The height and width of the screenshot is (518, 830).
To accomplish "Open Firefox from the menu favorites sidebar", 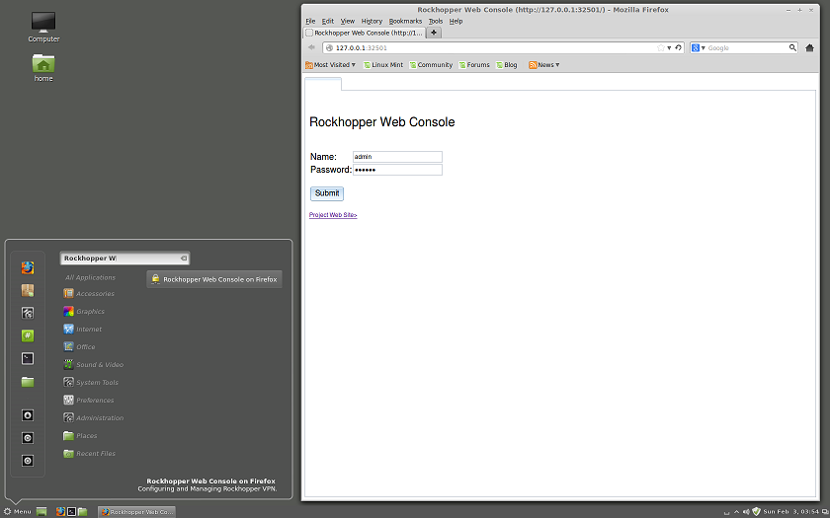I will (x=28, y=267).
